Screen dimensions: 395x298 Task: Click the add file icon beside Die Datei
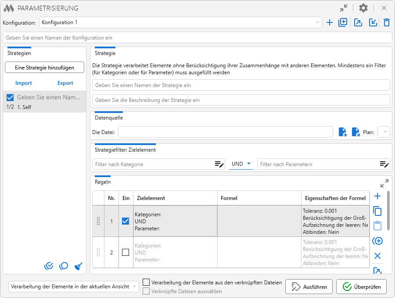pos(343,132)
